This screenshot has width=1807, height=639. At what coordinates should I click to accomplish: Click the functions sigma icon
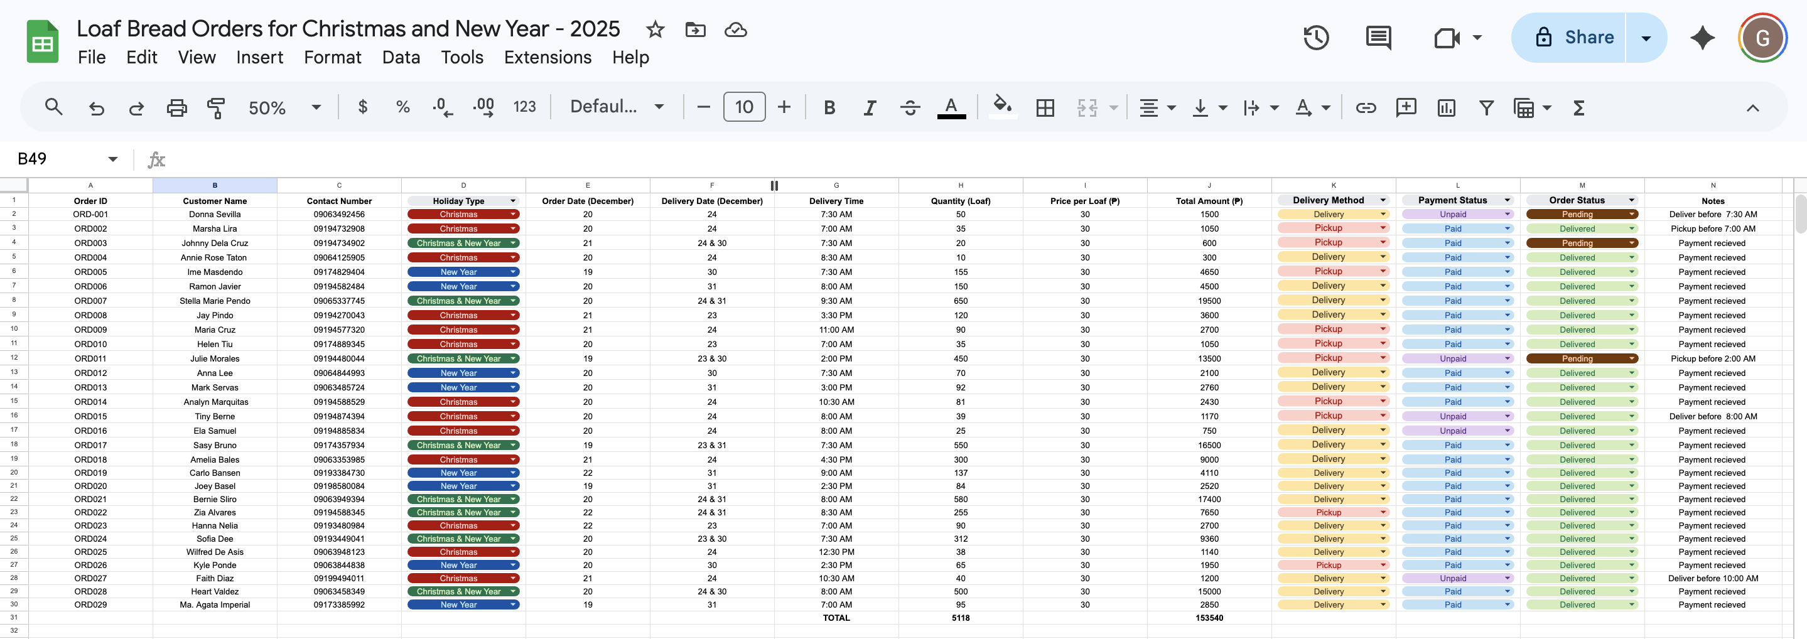point(1578,107)
